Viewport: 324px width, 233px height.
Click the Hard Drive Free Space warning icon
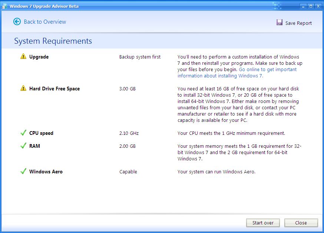(x=23, y=88)
